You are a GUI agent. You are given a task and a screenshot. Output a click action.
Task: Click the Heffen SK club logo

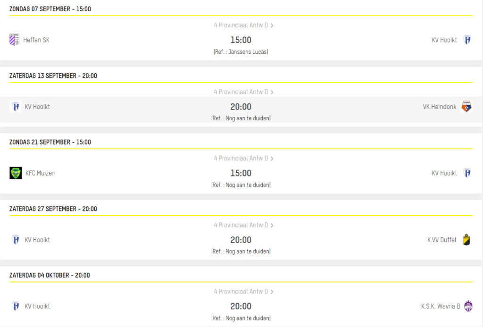[15, 40]
